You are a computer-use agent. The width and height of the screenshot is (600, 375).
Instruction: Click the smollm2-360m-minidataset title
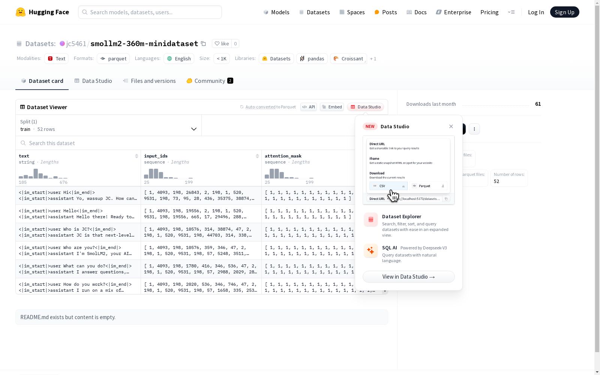[x=144, y=43]
